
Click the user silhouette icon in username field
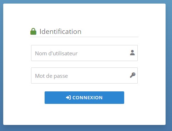pyautogui.click(x=132, y=53)
